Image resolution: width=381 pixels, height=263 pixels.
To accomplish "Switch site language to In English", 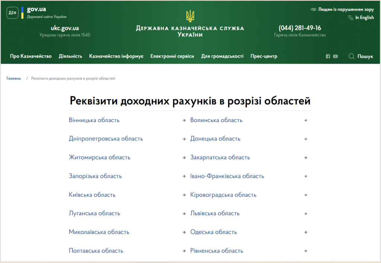I will 364,18.
